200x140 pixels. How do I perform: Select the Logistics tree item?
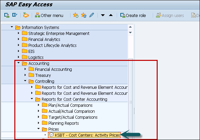(36, 57)
